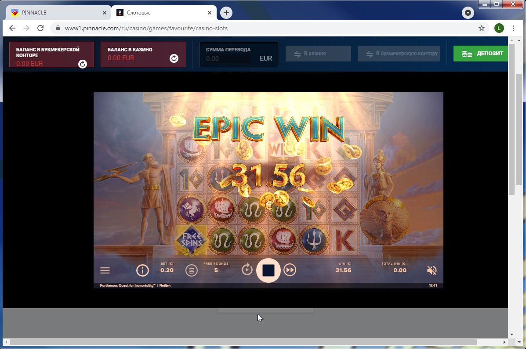
Task: Click the BET 0.20 value
Action: (167, 270)
